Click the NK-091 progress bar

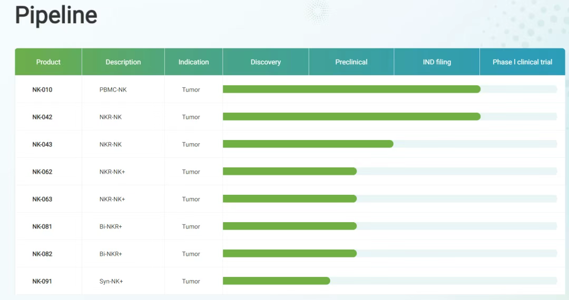point(276,281)
